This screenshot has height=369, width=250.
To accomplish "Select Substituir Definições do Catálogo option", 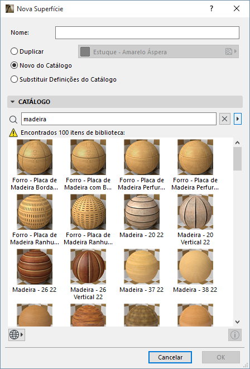I will click(x=14, y=79).
